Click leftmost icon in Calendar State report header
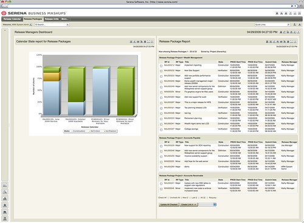The image size is (304, 223). point(131,41)
